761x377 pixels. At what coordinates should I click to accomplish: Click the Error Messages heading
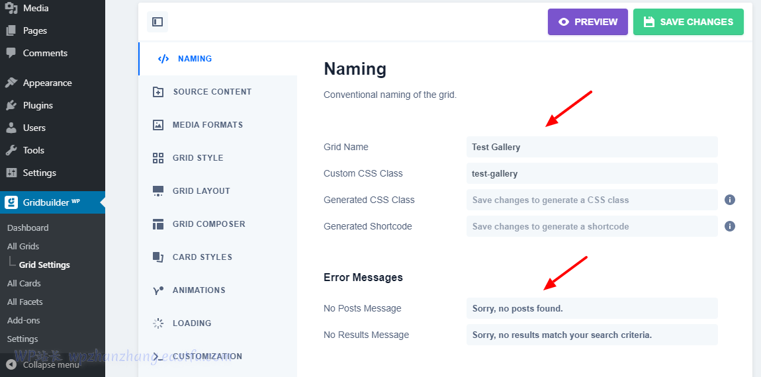click(x=363, y=278)
